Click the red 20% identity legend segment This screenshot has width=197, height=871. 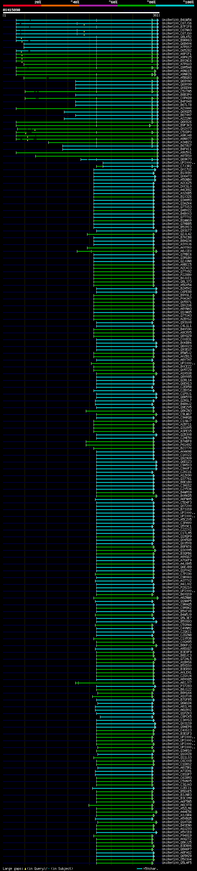pyautogui.click(x=22, y=6)
